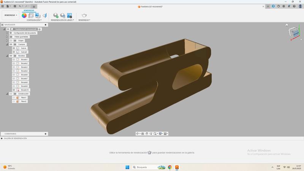The width and height of the screenshot is (304, 171).
Task: Show Boceto1 sketch with eye icon
Action: (14, 60)
